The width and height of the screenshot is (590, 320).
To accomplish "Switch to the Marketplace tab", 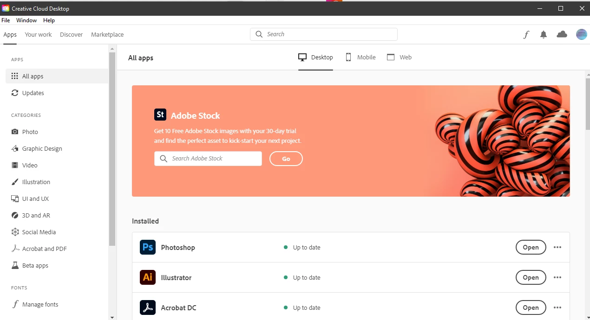I will pyautogui.click(x=107, y=35).
